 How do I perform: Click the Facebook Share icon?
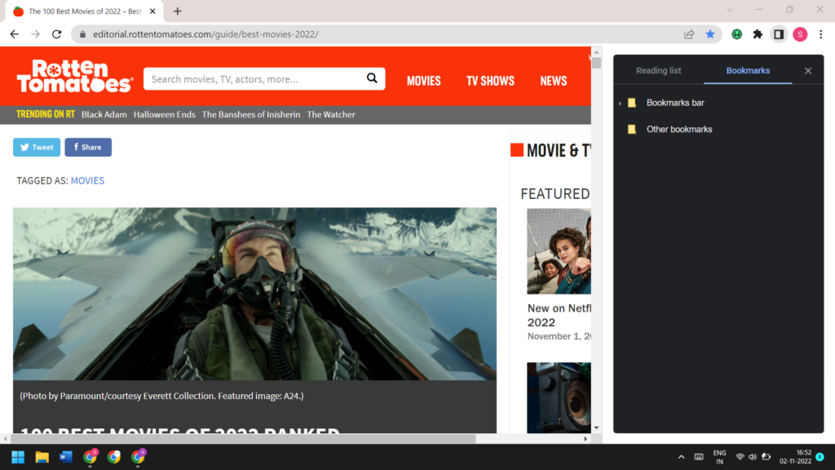75,147
